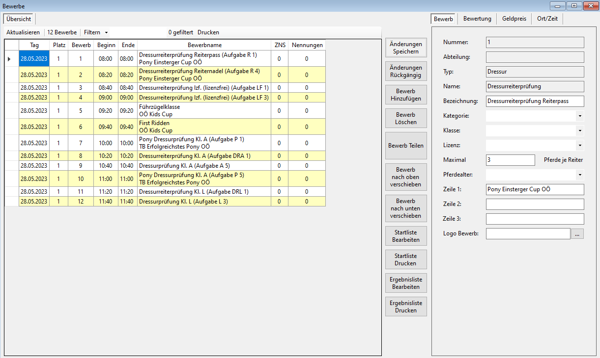Open the Filtern dropdown in toolbar

[x=95, y=32]
